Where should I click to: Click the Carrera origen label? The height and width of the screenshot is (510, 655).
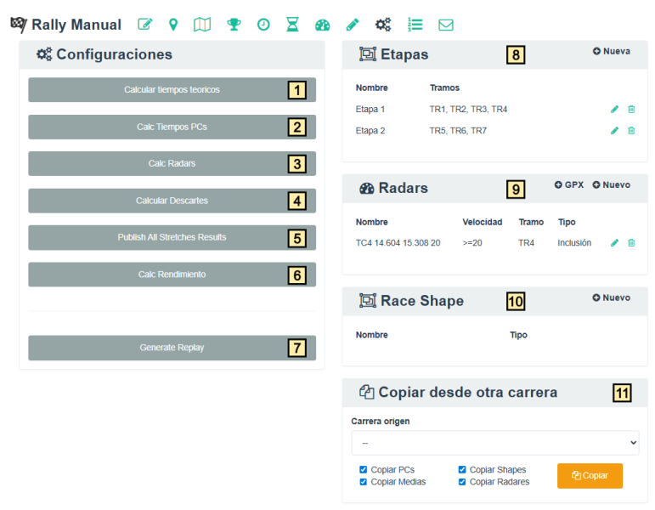pos(380,422)
